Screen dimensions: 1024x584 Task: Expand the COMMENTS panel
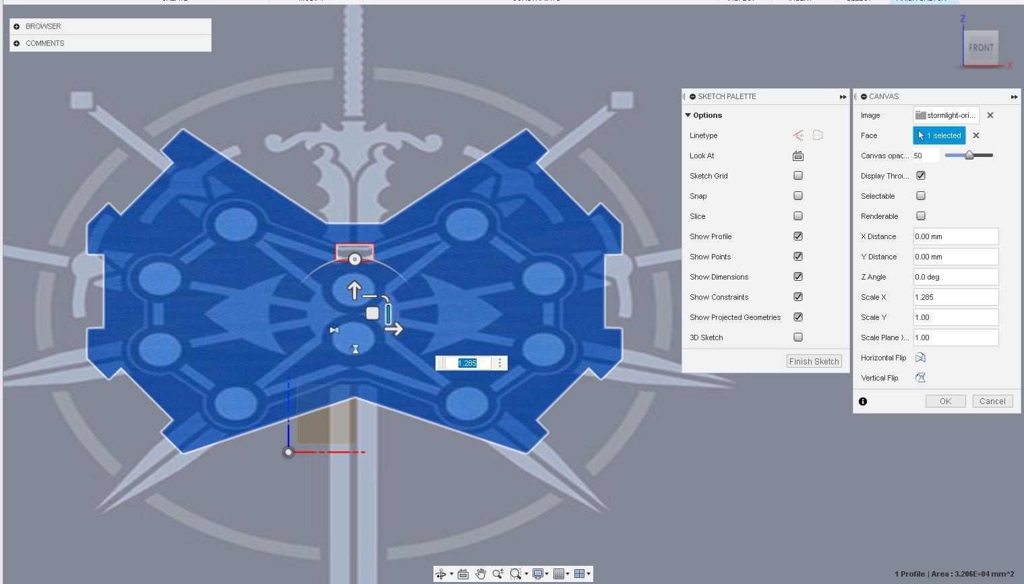(17, 43)
